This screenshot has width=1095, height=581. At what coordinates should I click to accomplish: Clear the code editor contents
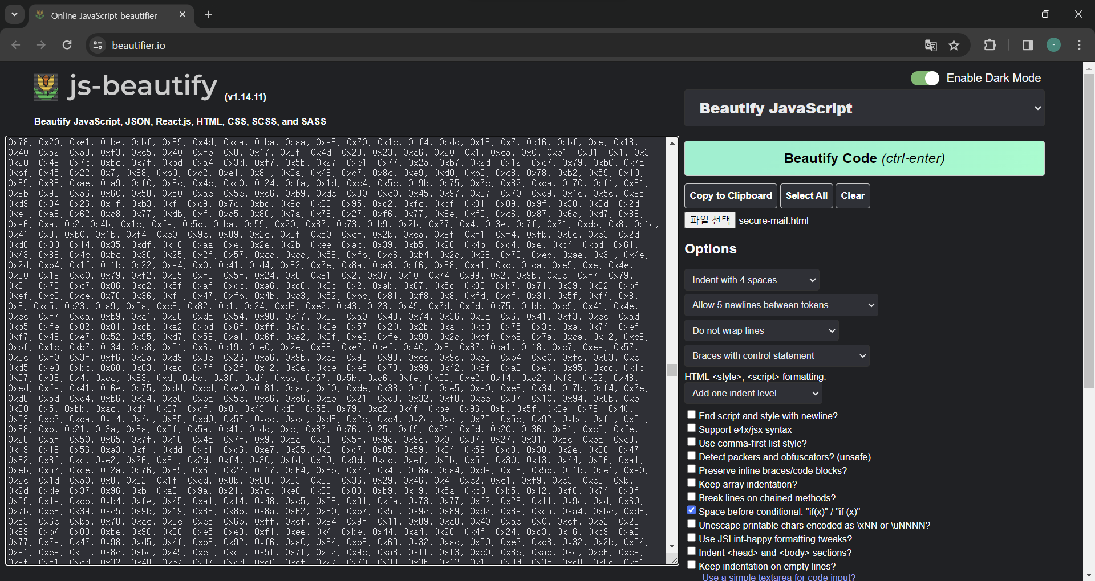tap(853, 196)
